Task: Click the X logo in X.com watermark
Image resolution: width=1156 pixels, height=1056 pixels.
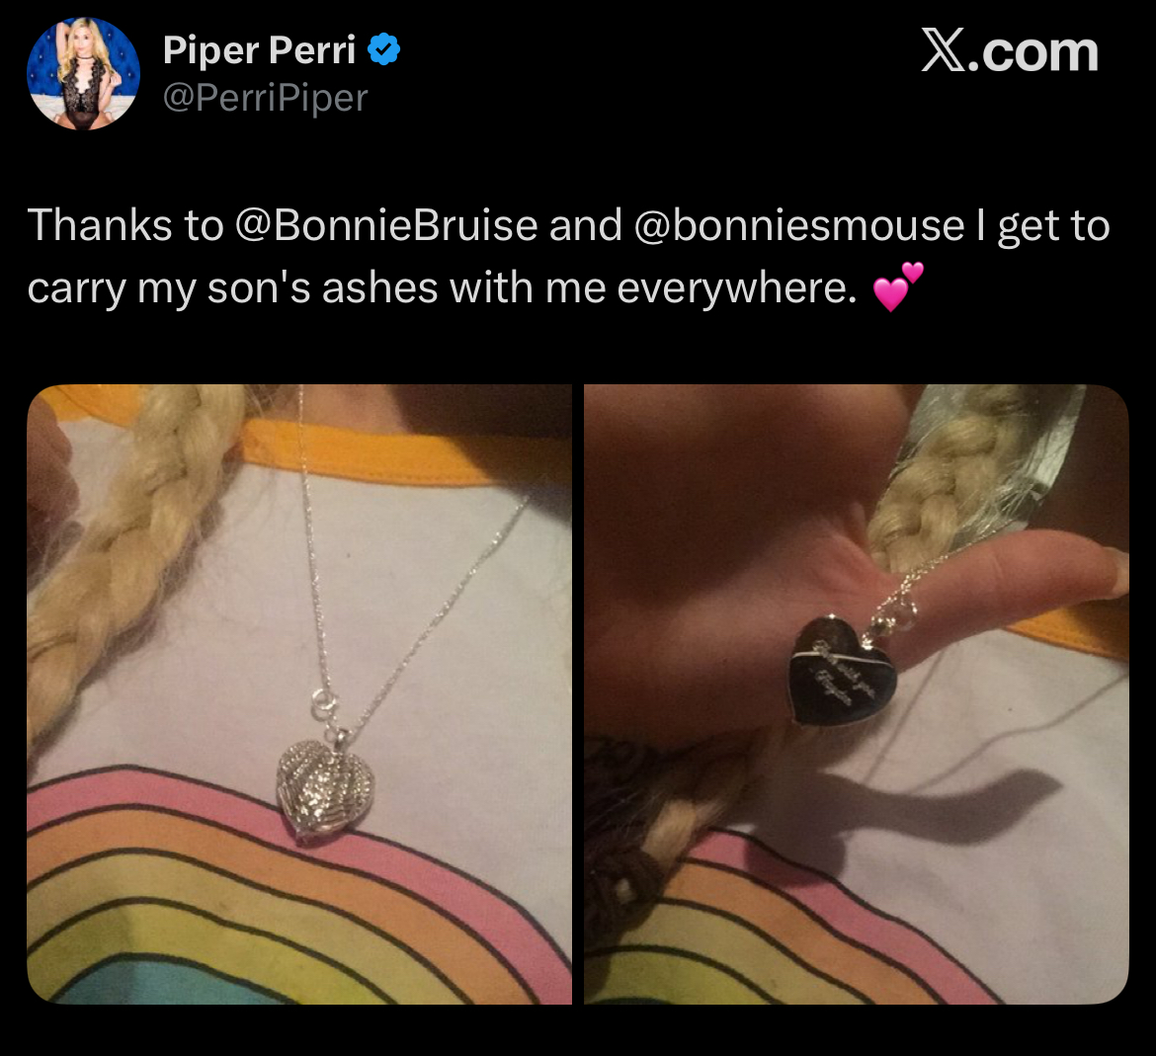Action: (944, 50)
